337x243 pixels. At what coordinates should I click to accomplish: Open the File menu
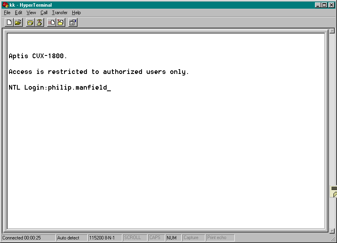tap(7, 13)
